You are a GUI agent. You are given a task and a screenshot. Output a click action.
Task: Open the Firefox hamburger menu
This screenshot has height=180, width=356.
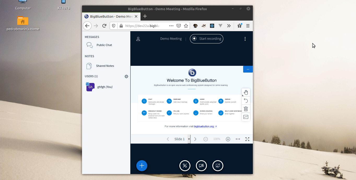[x=248, y=26]
